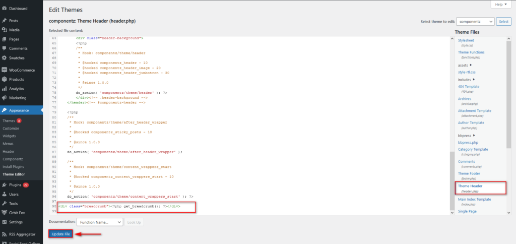Click the Dashboard gauge icon
516x244 pixels.
click(4, 9)
